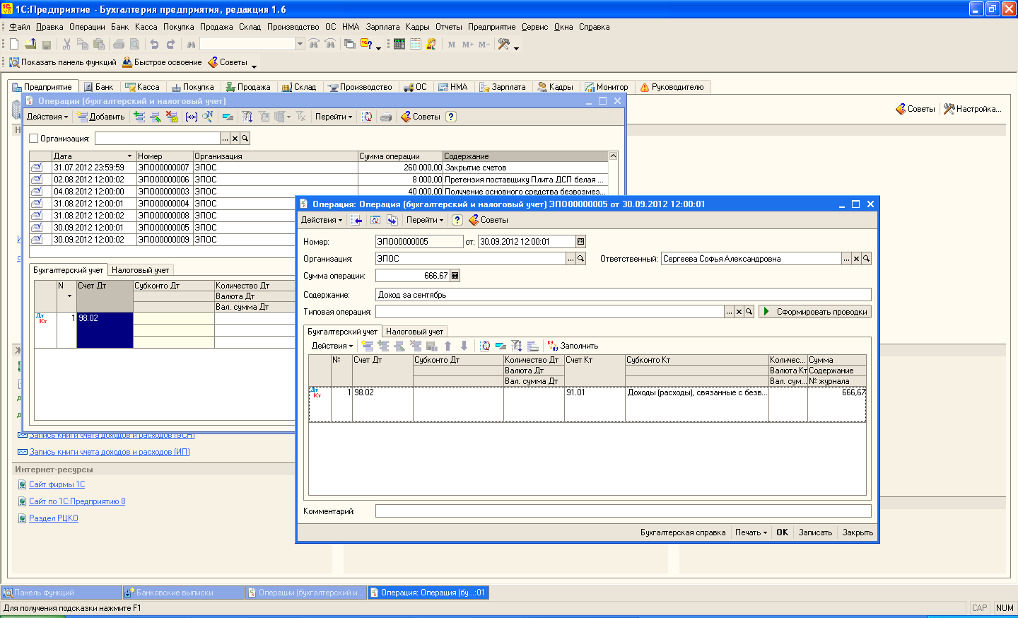Click the Edit row icon in Операции toolbar
Image resolution: width=1018 pixels, height=618 pixels.
click(x=156, y=117)
